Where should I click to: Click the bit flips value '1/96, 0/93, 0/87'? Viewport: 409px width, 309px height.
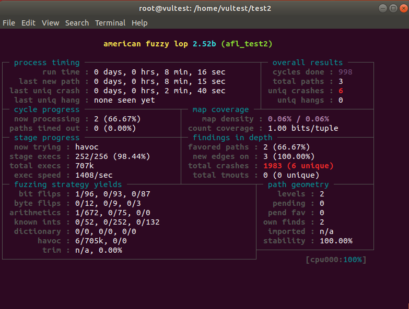coord(113,194)
